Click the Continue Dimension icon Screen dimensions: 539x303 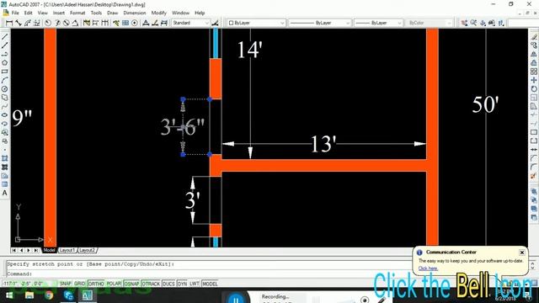click(x=104, y=23)
